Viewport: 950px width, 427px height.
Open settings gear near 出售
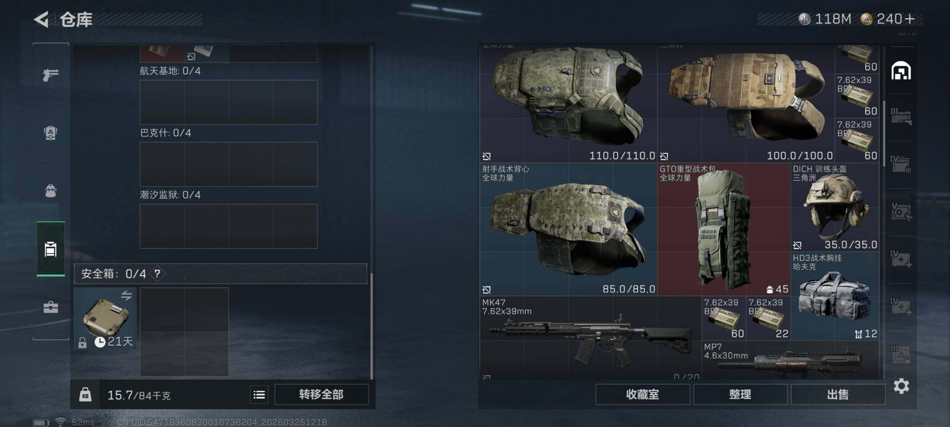(x=901, y=386)
